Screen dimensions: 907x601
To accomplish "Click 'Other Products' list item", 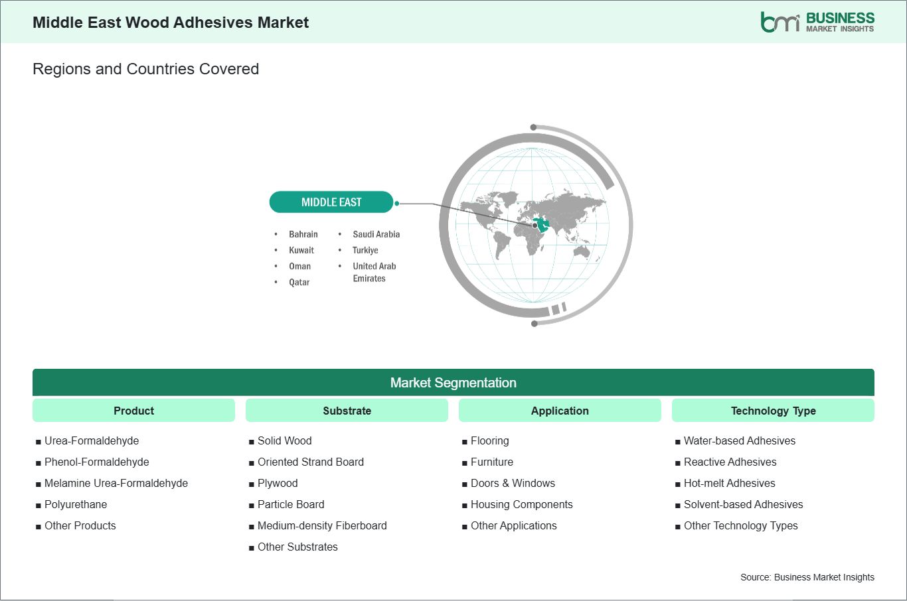I will (x=80, y=525).
